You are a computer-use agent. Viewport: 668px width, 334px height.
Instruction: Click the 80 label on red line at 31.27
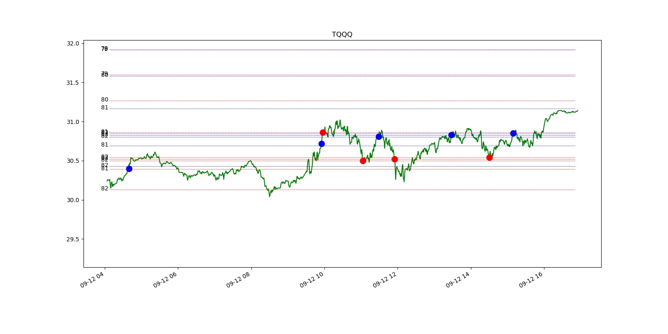(x=104, y=100)
